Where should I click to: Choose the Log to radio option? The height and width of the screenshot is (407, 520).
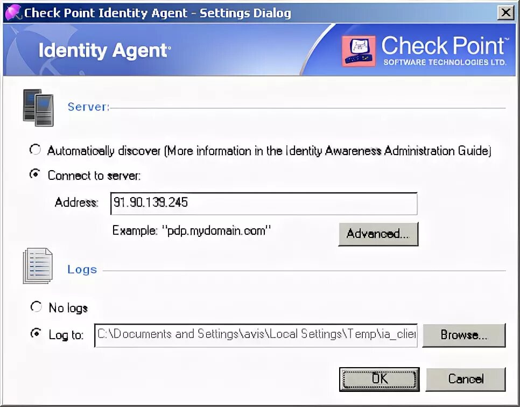point(36,333)
